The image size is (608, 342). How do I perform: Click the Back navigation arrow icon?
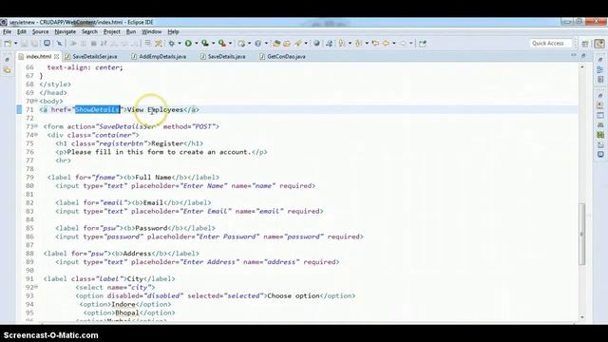coord(386,44)
